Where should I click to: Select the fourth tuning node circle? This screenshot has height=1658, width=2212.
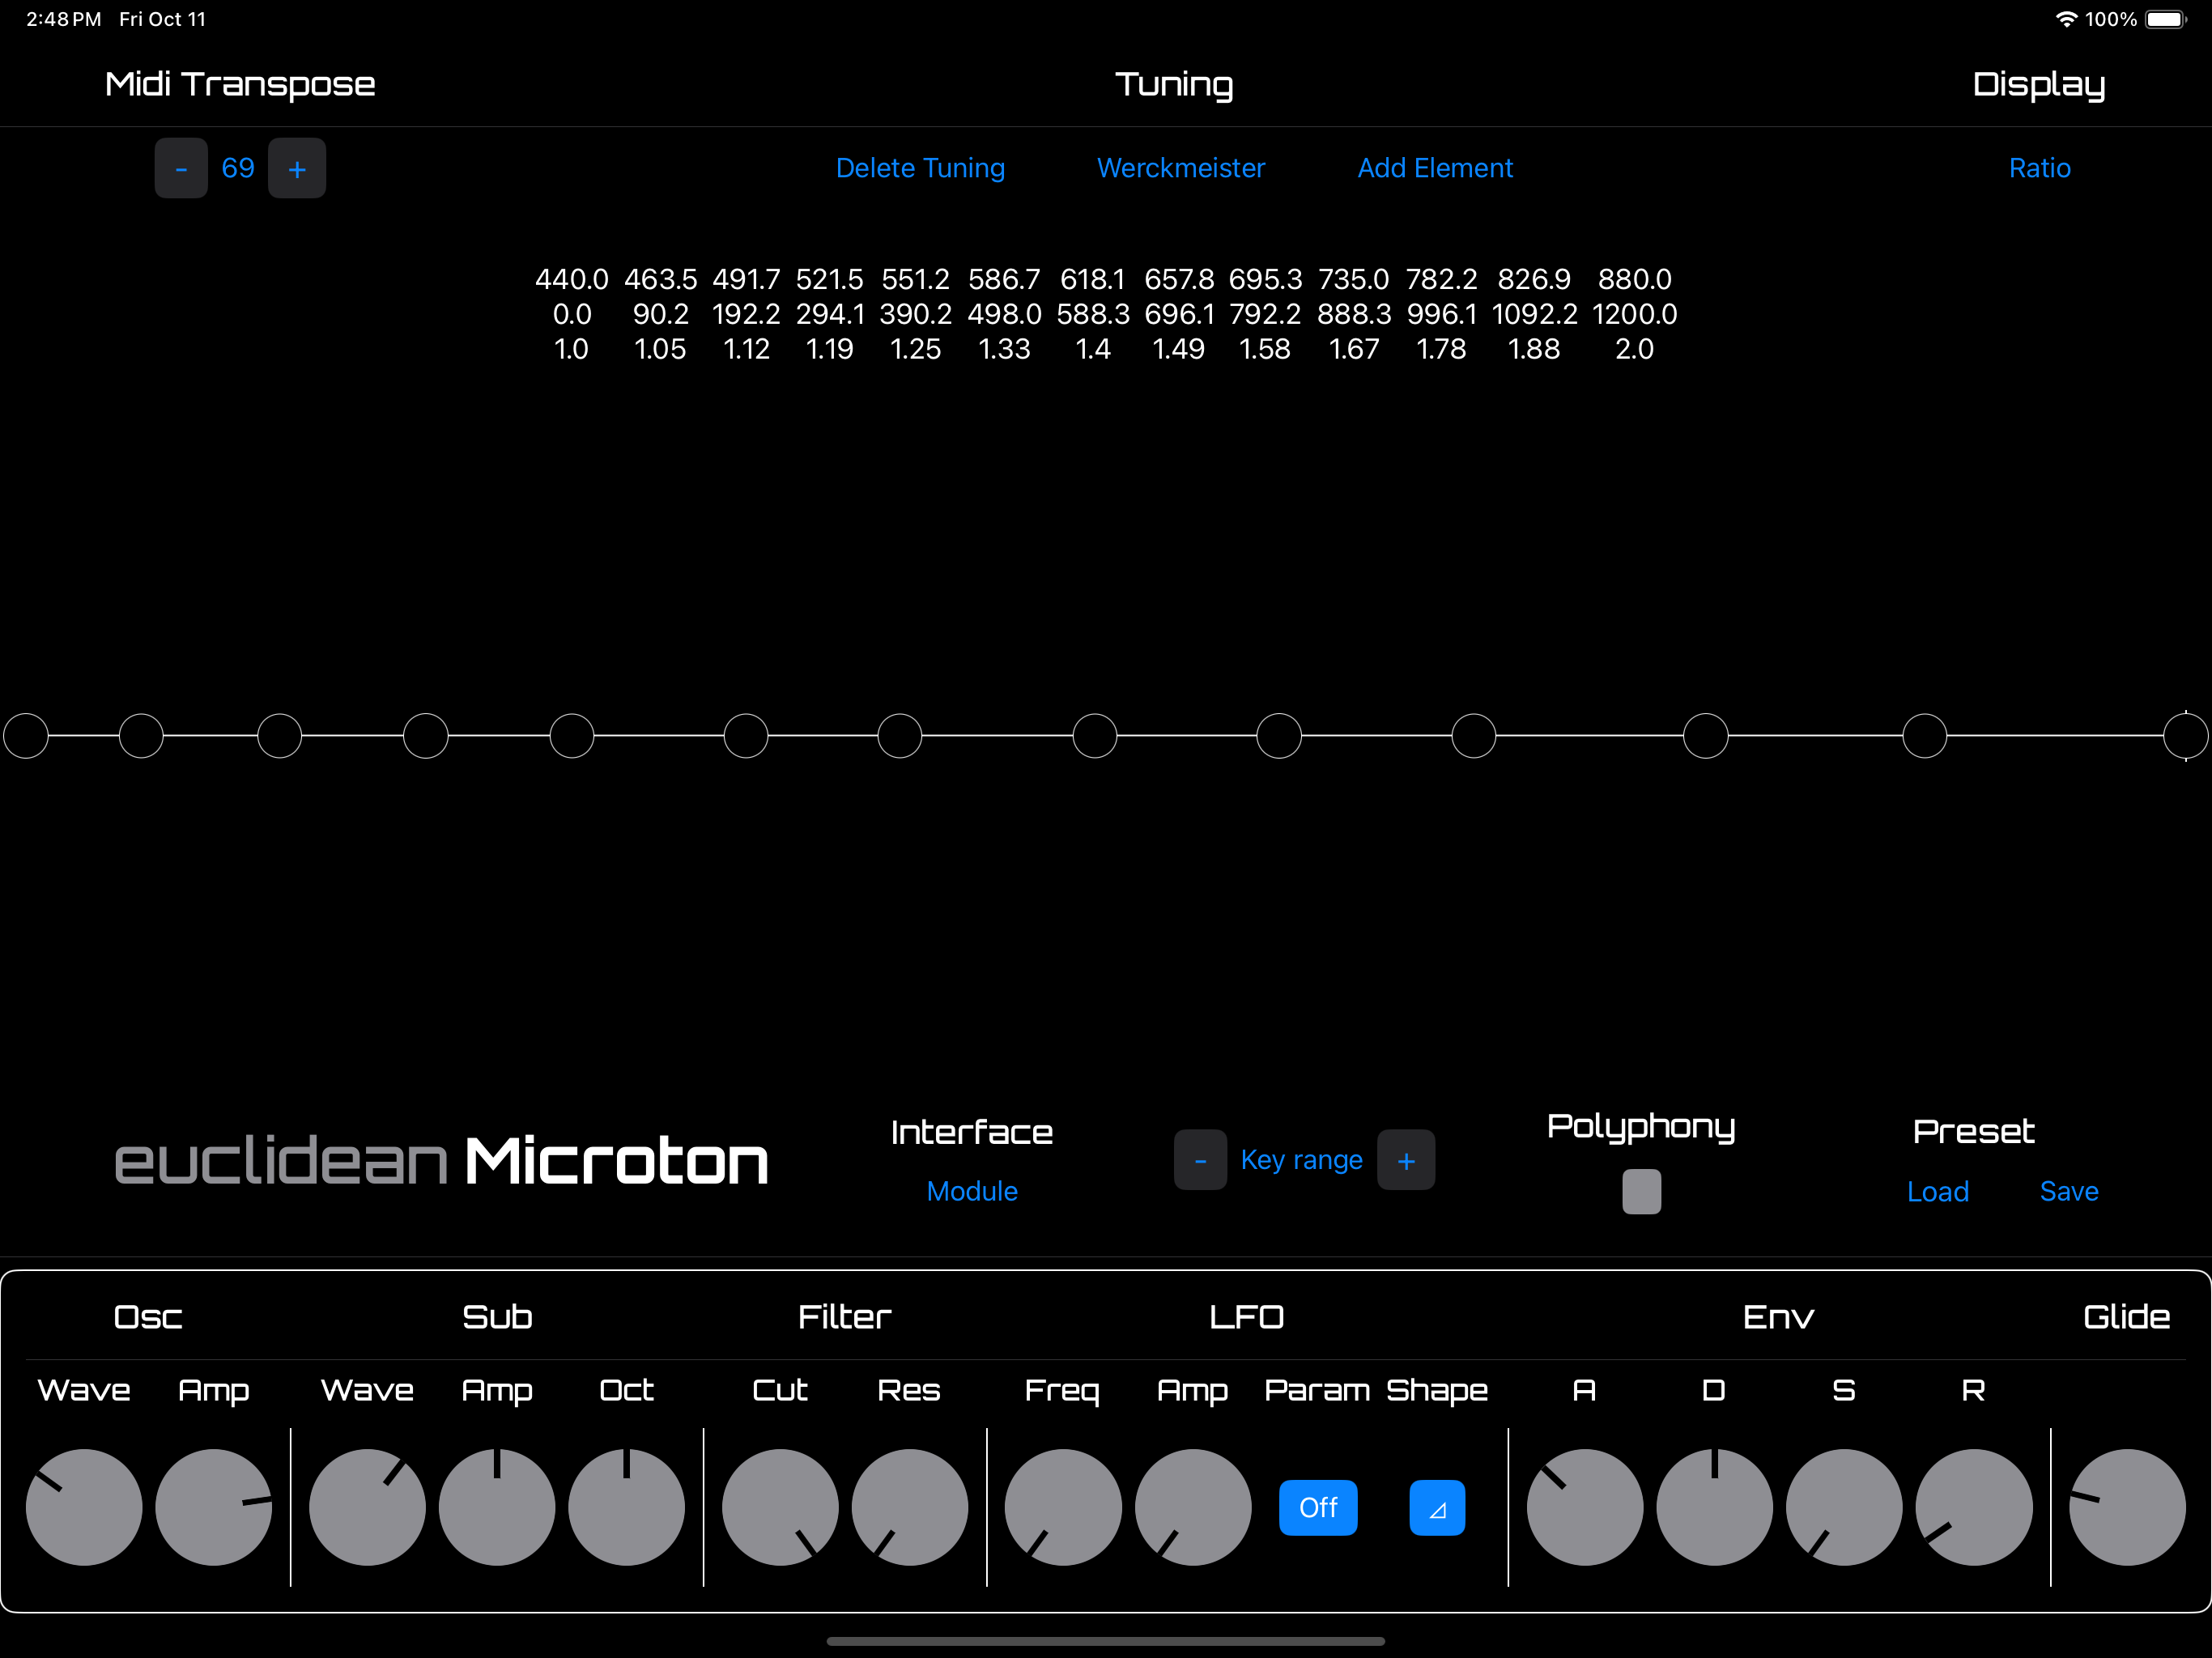426,736
